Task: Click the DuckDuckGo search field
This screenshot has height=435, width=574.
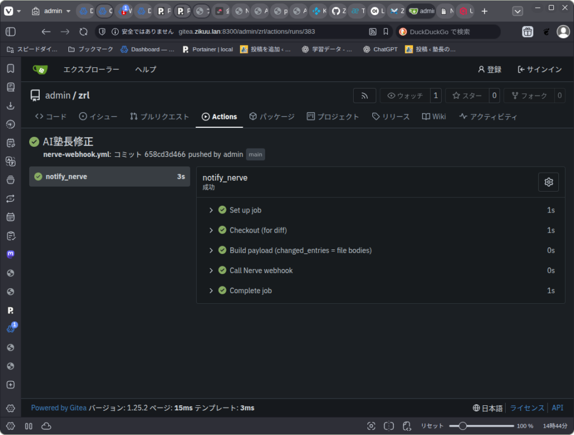Action: tap(448, 32)
